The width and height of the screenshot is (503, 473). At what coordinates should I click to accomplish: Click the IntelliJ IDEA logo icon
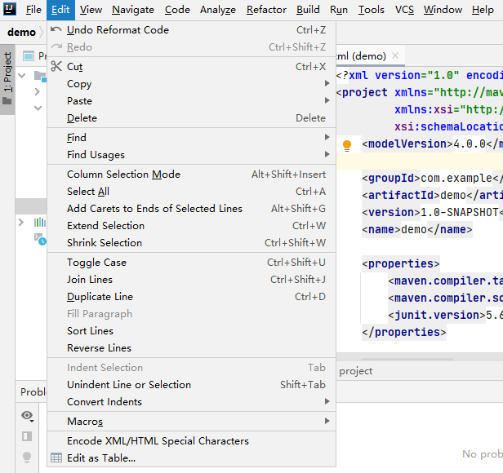point(10,9)
